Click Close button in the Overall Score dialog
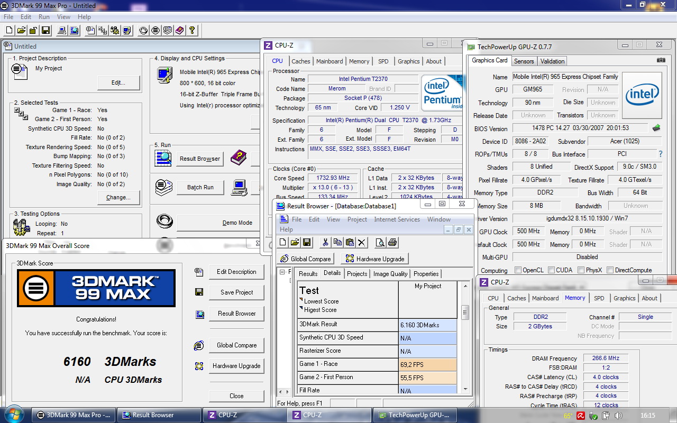 tap(236, 396)
